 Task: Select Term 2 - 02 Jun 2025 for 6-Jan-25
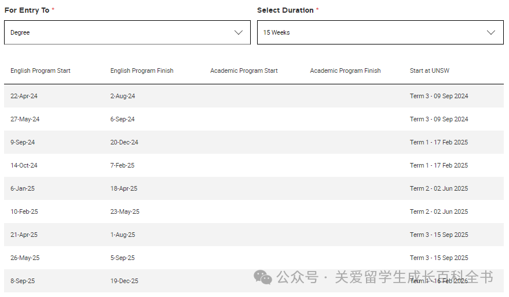coord(439,188)
